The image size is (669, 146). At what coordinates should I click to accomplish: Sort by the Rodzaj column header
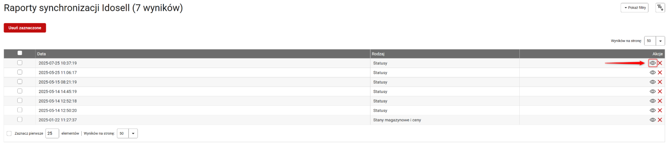378,54
